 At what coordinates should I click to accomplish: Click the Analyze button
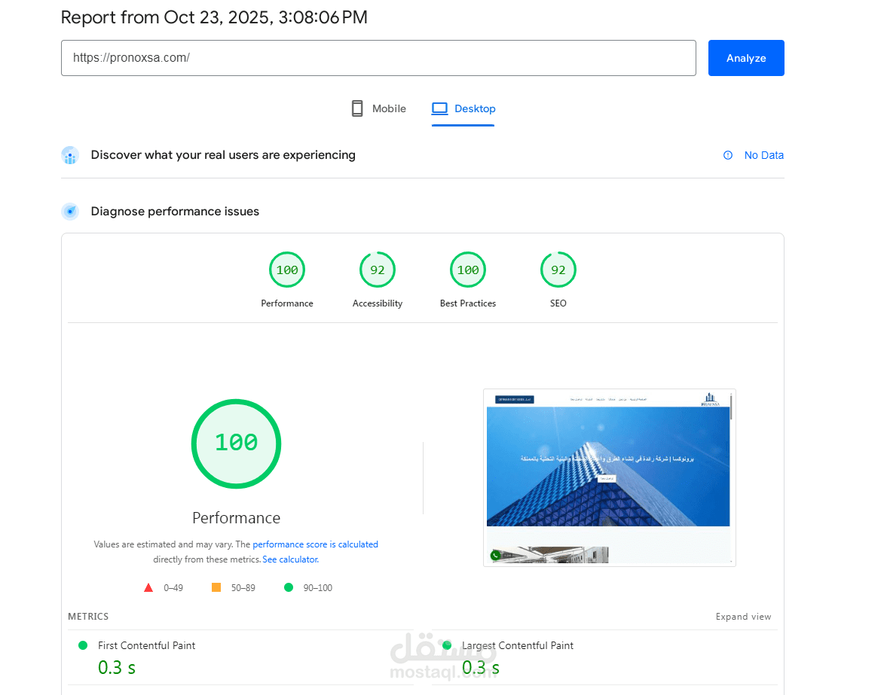pos(745,58)
